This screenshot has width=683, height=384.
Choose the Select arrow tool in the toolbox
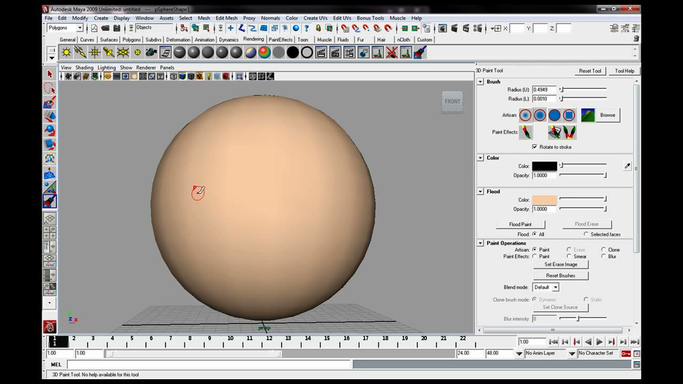[x=50, y=74]
